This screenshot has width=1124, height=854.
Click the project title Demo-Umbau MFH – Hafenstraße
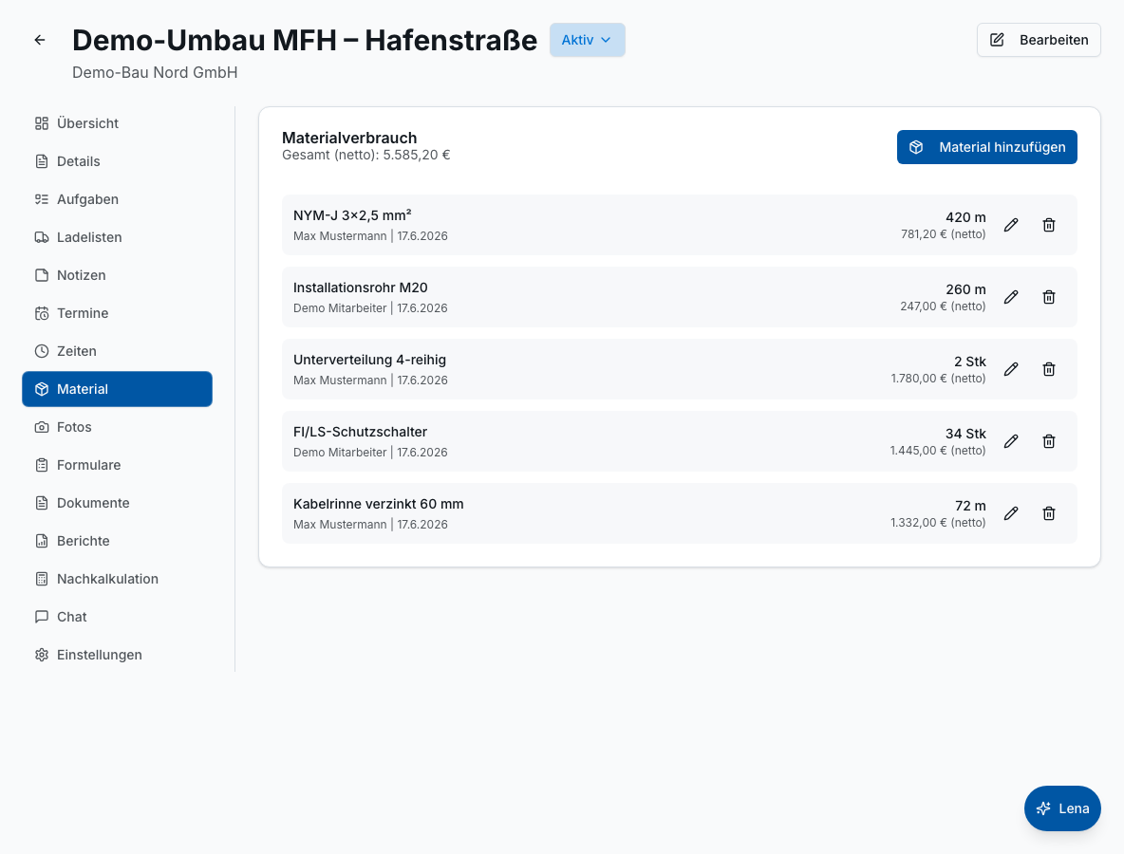(305, 40)
